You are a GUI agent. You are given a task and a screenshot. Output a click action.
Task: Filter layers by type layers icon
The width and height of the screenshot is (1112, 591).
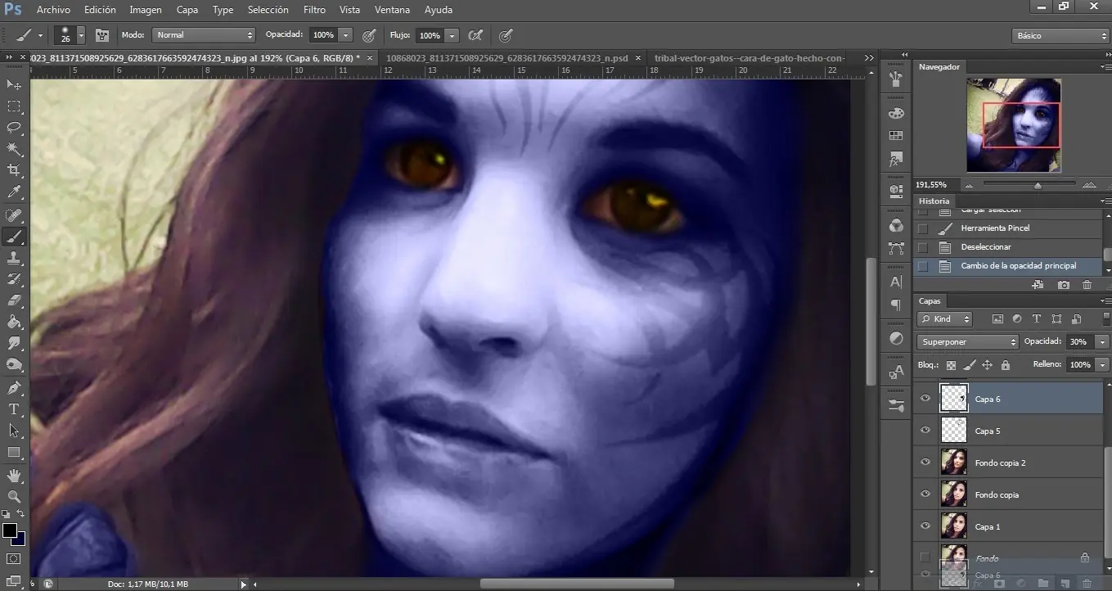pos(1037,319)
